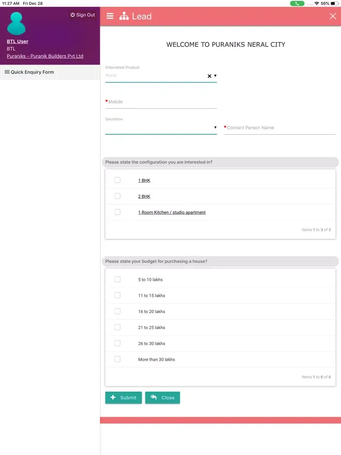Click the BTL User name link
This screenshot has width=341, height=455.
pyautogui.click(x=18, y=41)
